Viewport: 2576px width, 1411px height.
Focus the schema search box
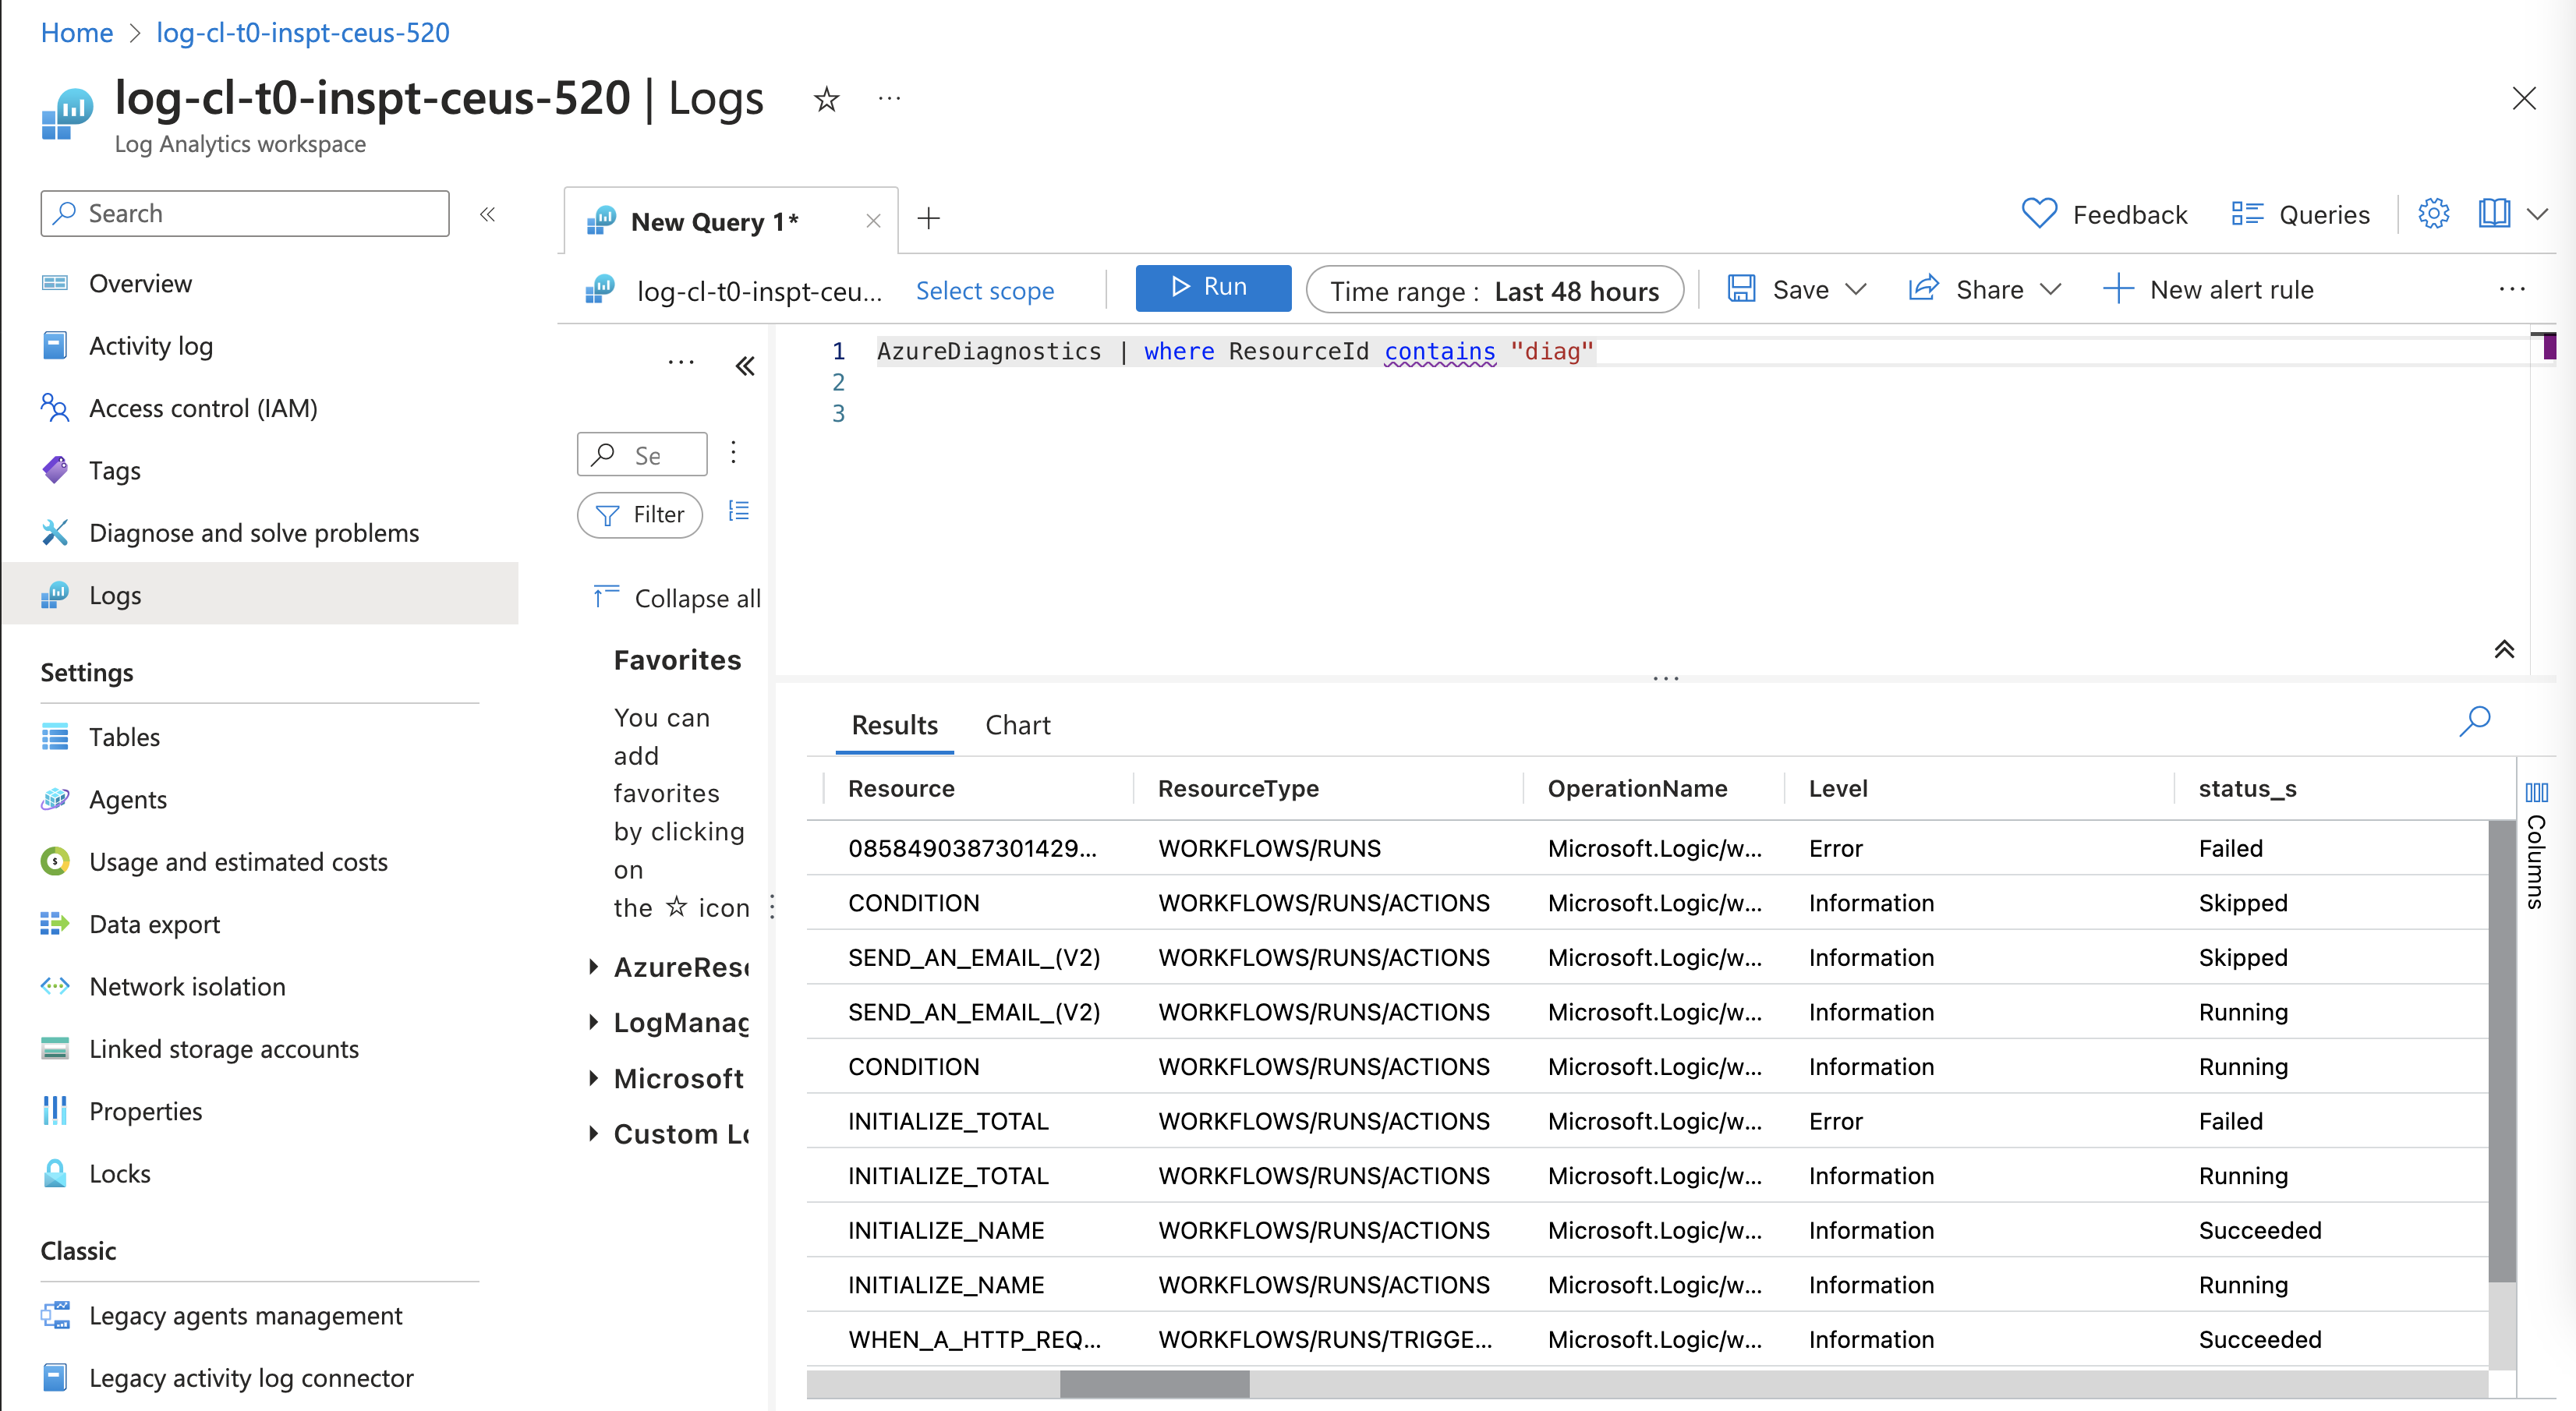click(x=642, y=455)
